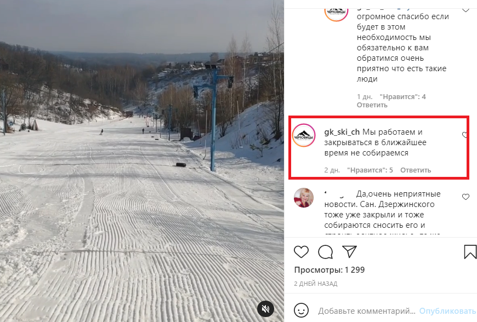
Task: Open the gk_ski_ch username profile link
Action: [342, 132]
